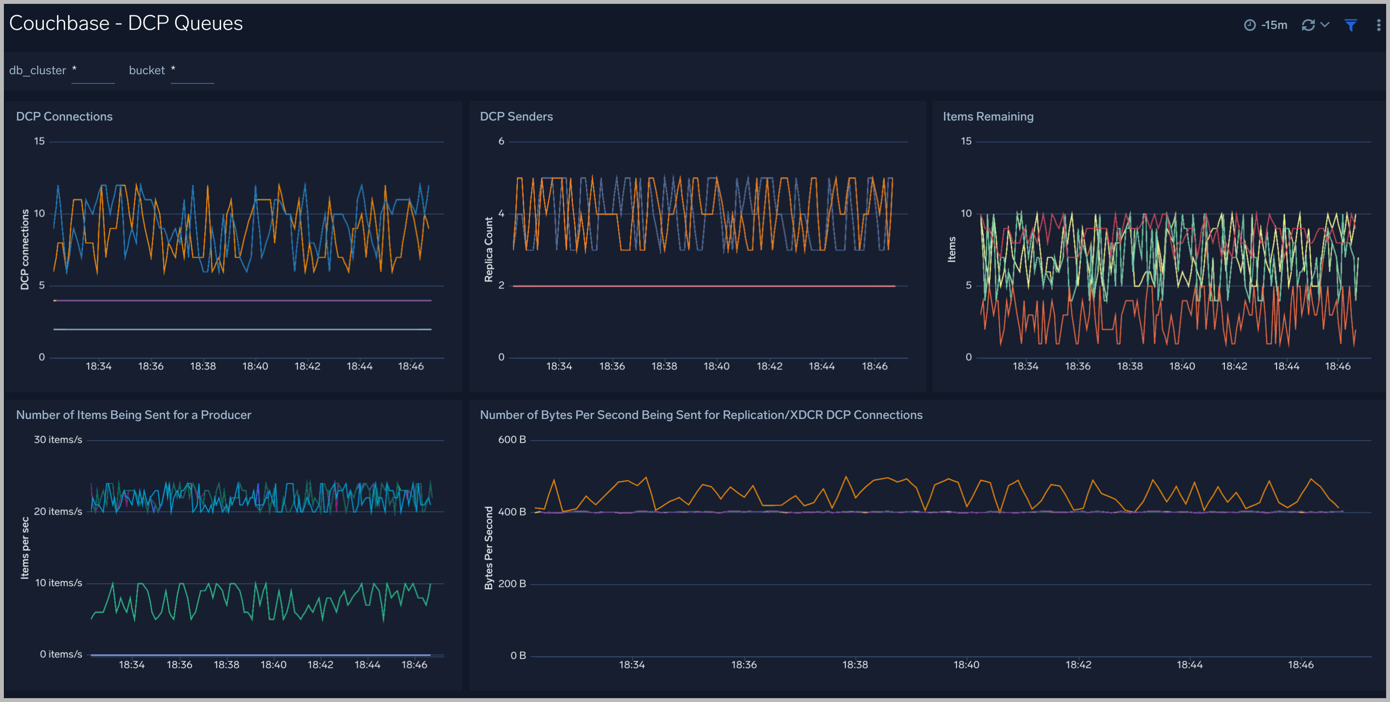Click the Couchbase - DCP Queues dashboard title

coord(125,23)
